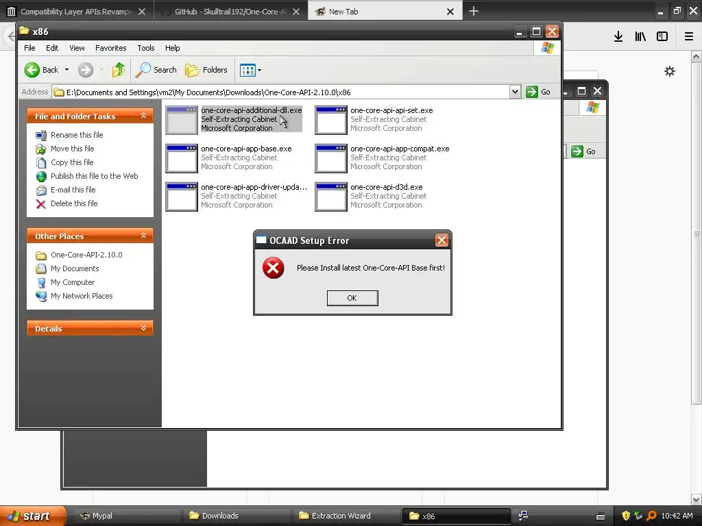Click Rename this file
This screenshot has height=526, width=702.
pyautogui.click(x=77, y=135)
